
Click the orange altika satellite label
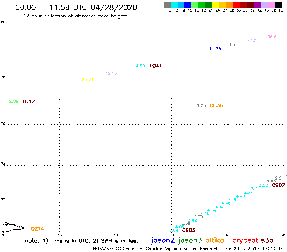click(x=215, y=240)
